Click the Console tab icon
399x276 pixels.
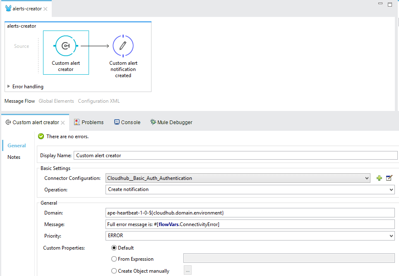tap(117, 122)
